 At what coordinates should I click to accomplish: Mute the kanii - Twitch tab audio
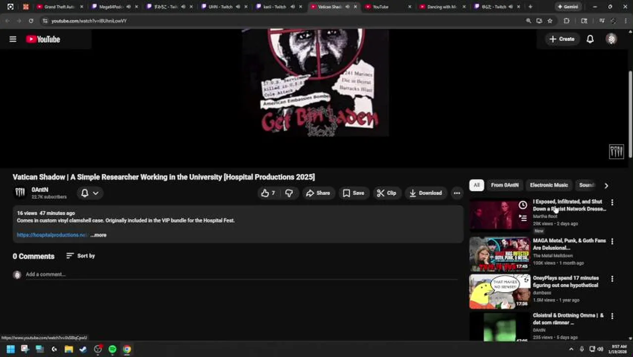tap(292, 7)
